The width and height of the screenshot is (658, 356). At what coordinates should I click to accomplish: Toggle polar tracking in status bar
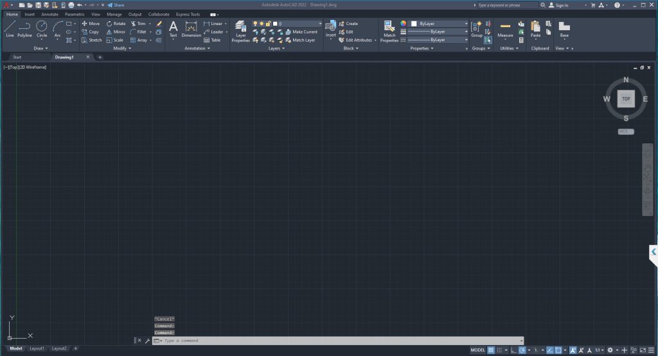(522, 350)
